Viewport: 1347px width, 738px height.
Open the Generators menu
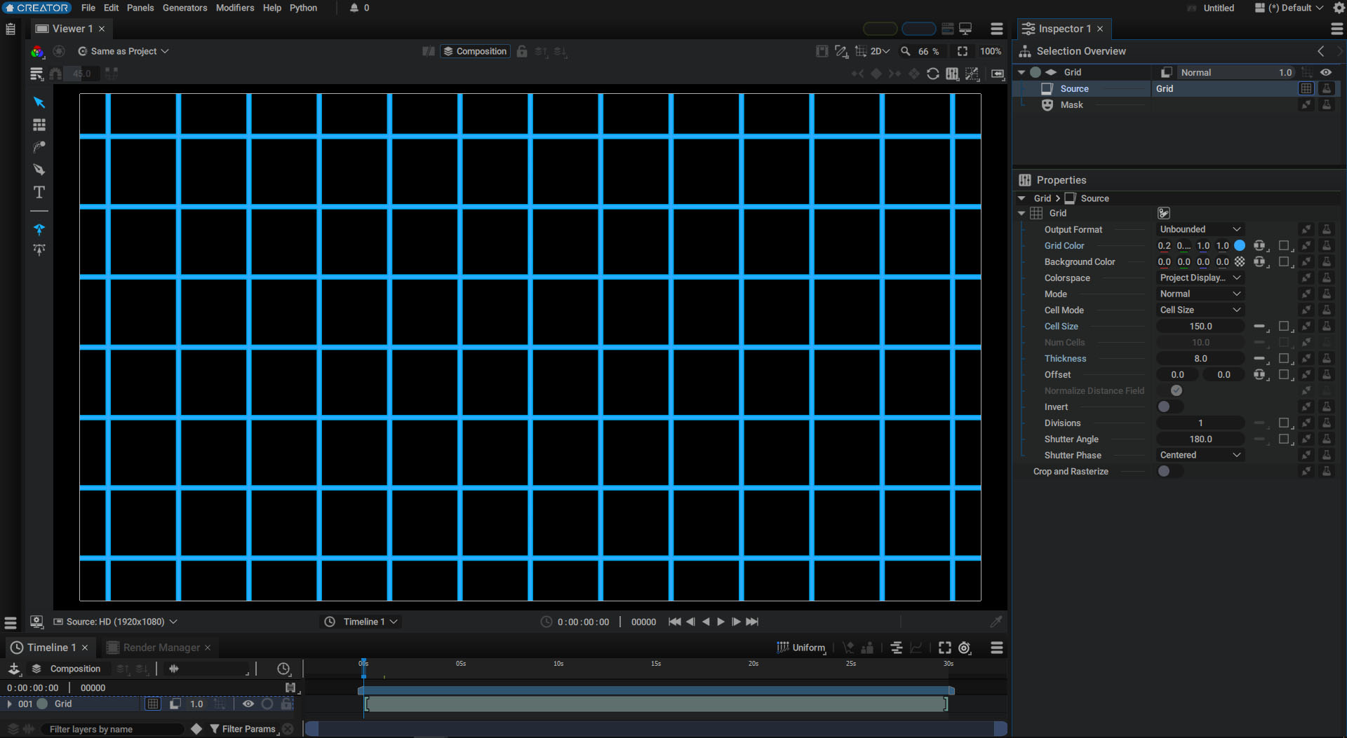coord(185,8)
